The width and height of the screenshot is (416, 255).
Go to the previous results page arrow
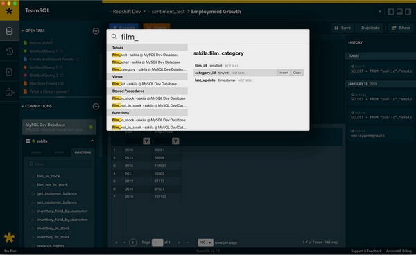(x=124, y=243)
